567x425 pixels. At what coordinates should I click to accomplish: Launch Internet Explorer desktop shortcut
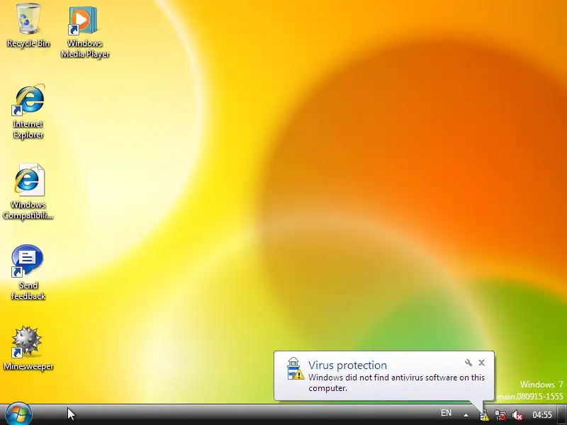pos(28,111)
